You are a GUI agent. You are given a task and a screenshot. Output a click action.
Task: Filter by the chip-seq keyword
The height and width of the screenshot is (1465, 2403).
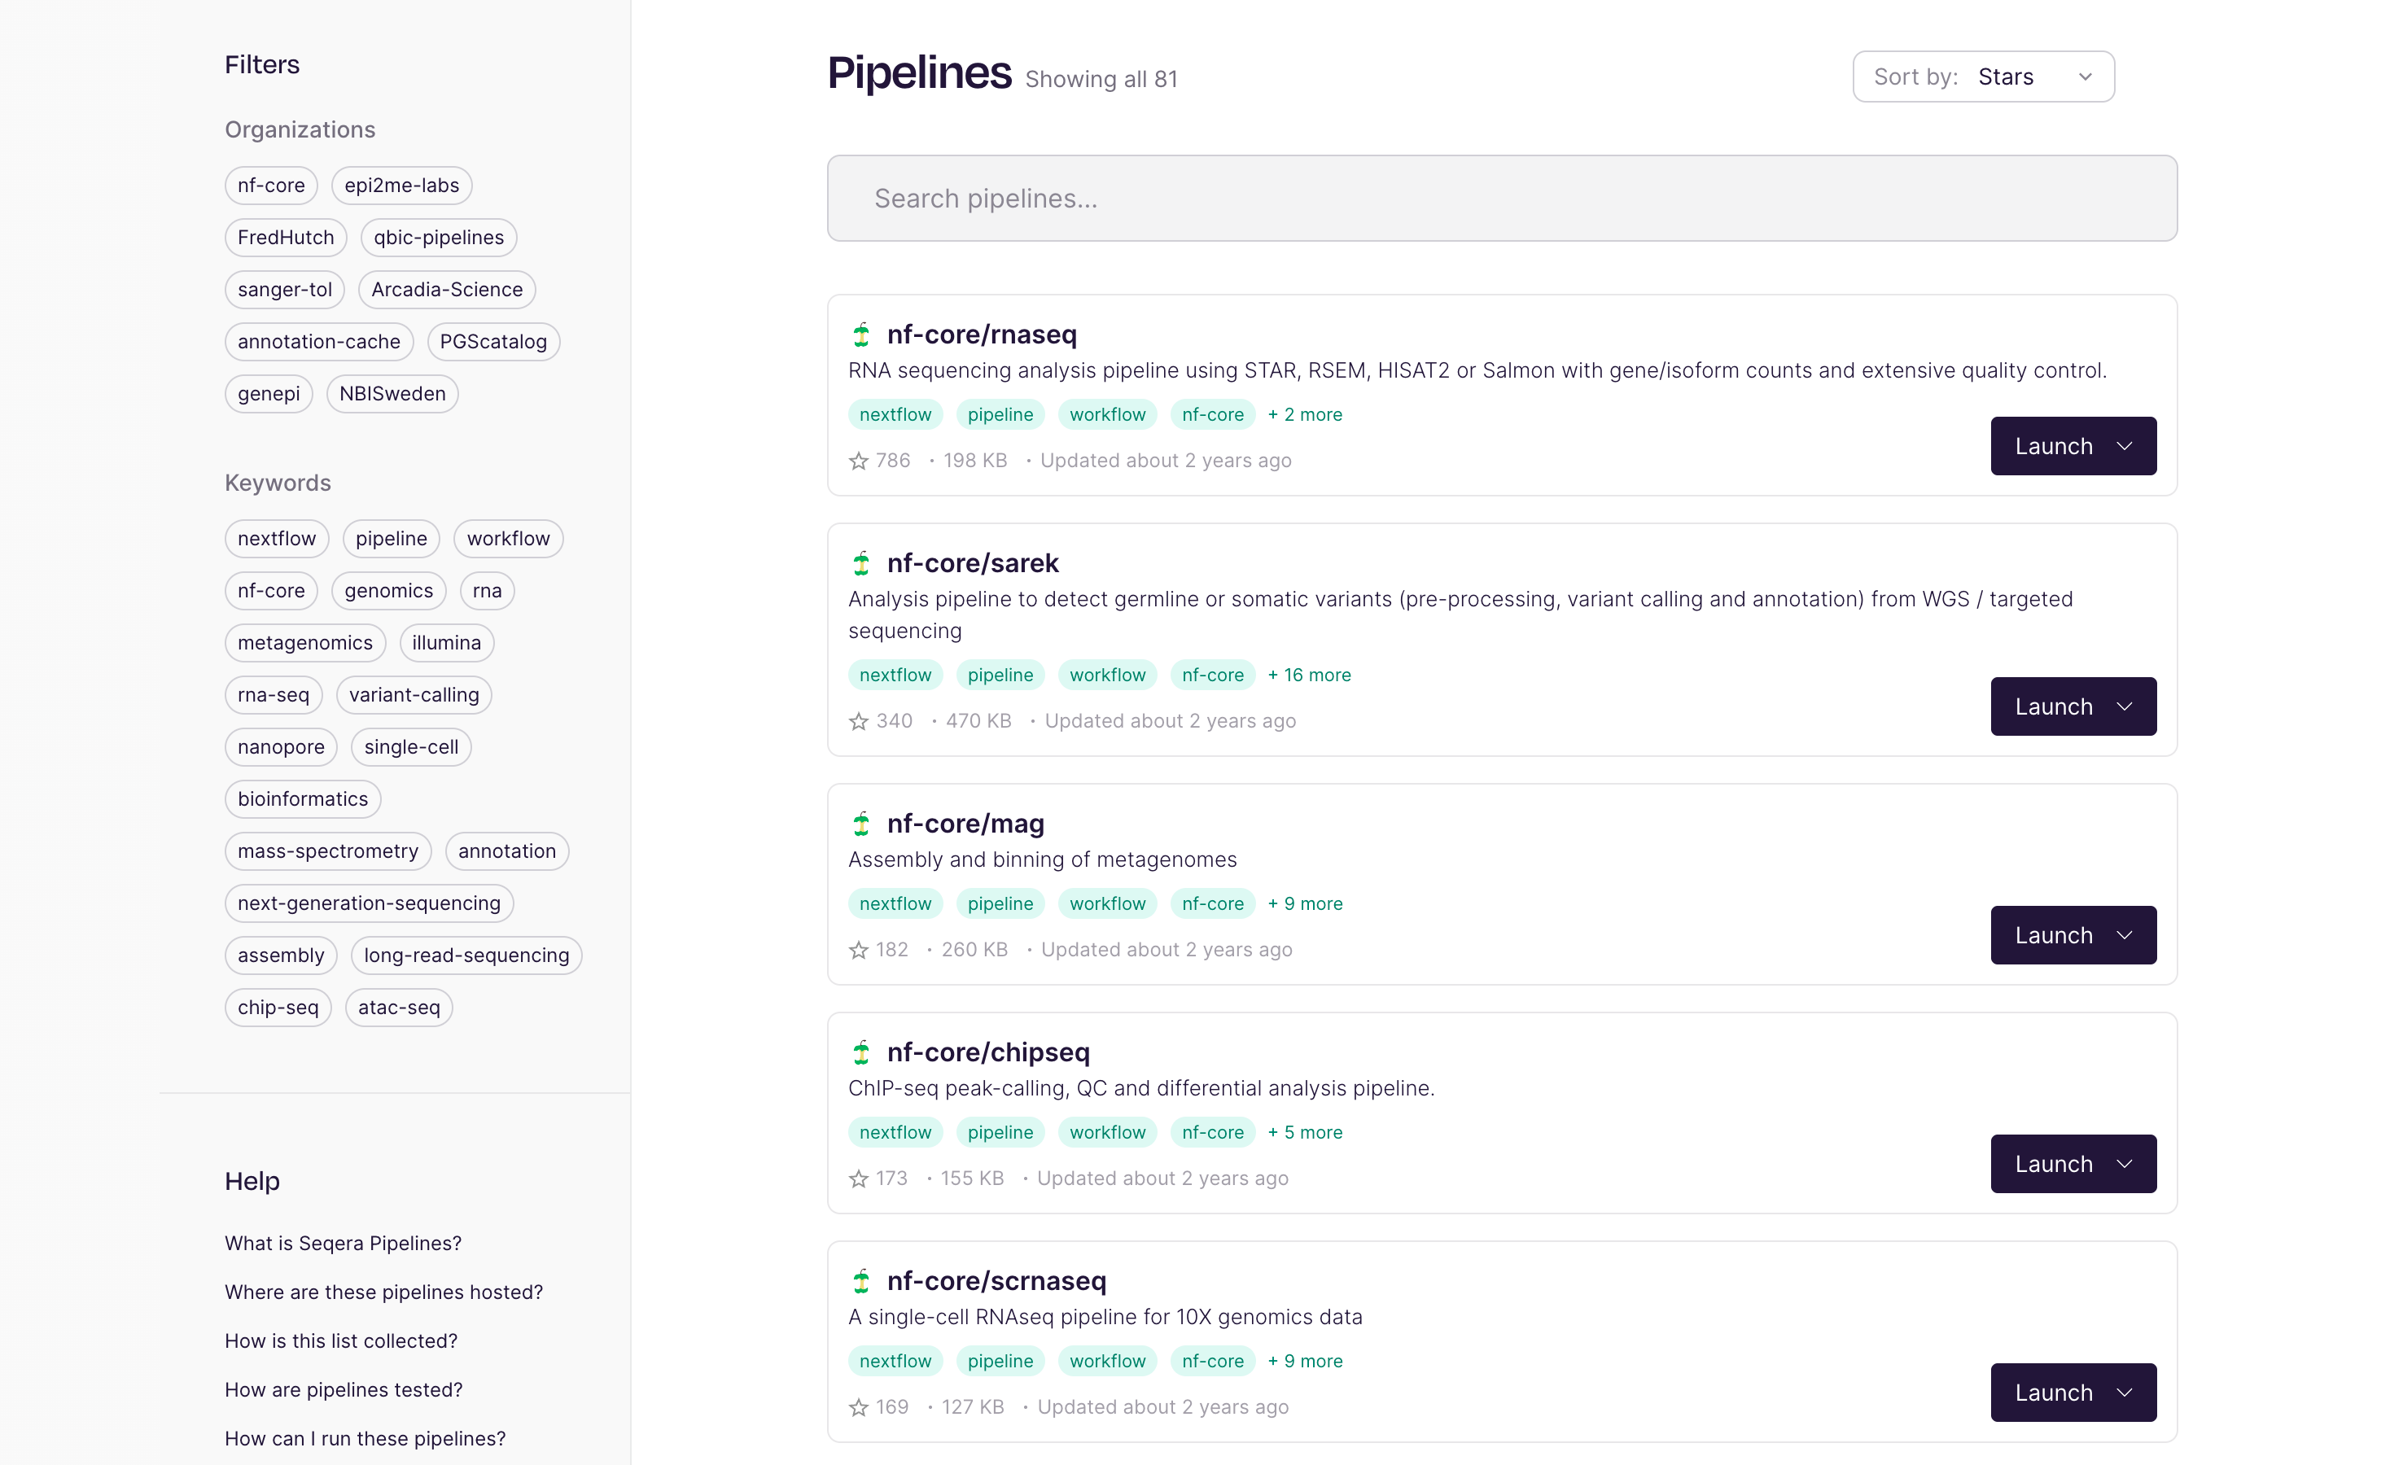pyautogui.click(x=278, y=1008)
